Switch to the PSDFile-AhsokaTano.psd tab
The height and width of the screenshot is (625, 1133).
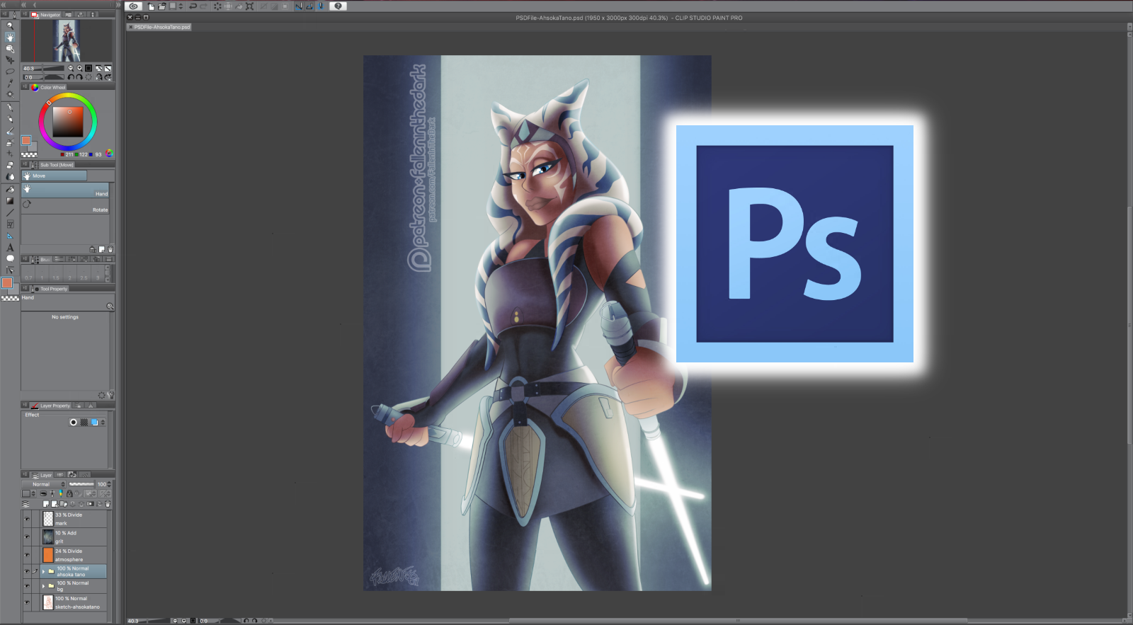pyautogui.click(x=161, y=27)
